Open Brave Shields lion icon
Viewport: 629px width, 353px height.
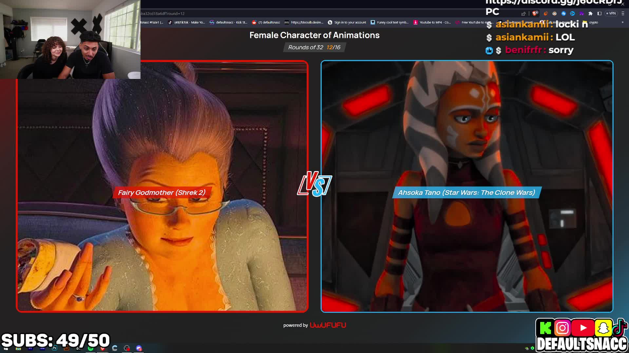(x=535, y=13)
